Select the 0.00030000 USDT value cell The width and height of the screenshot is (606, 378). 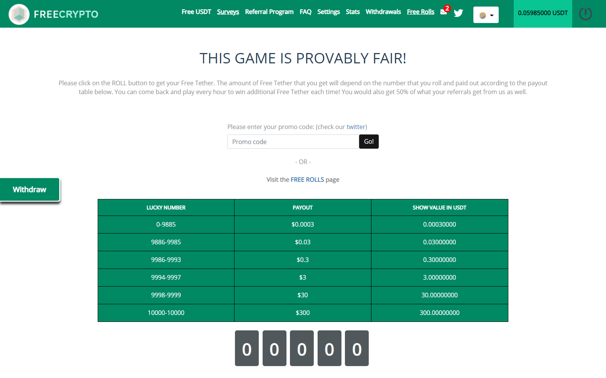pyautogui.click(x=440, y=224)
